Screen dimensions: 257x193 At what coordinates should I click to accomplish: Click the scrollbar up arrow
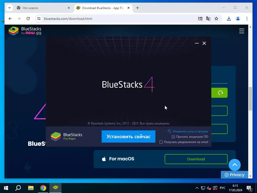tap(250, 27)
